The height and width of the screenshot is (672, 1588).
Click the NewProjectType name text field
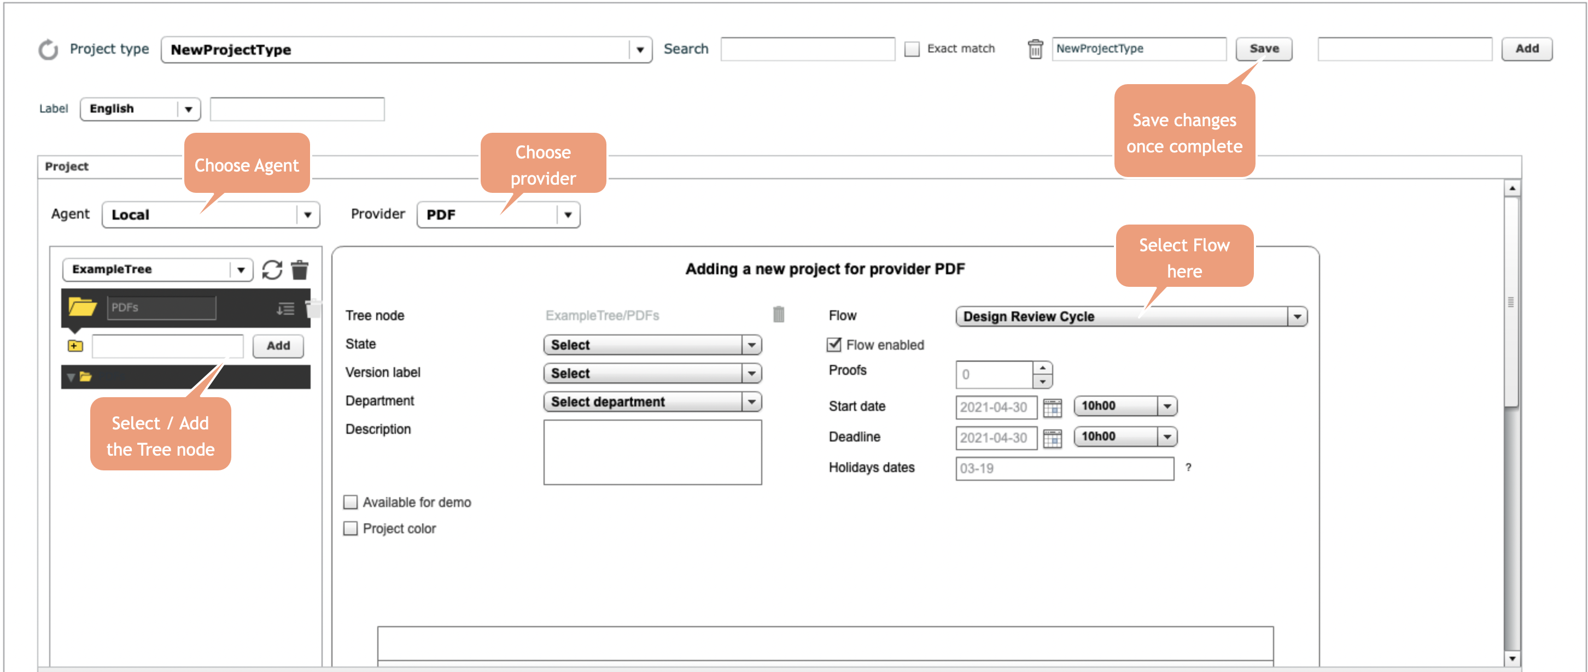(1139, 49)
